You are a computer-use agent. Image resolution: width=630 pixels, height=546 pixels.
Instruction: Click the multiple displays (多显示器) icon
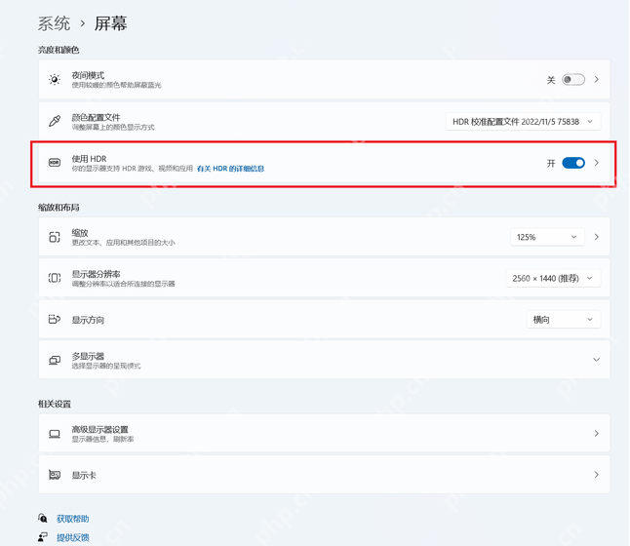pyautogui.click(x=55, y=360)
